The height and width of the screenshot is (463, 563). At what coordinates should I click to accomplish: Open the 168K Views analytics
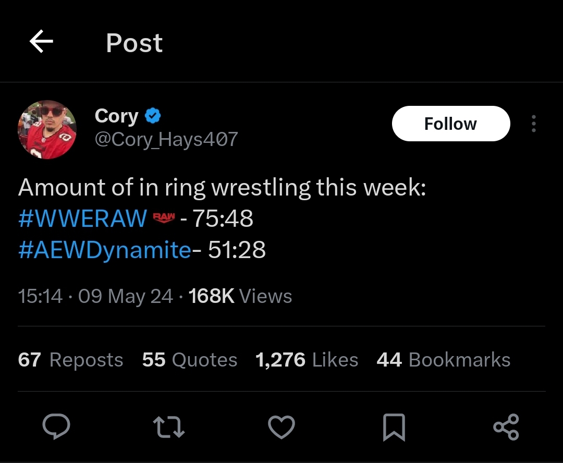click(x=240, y=296)
